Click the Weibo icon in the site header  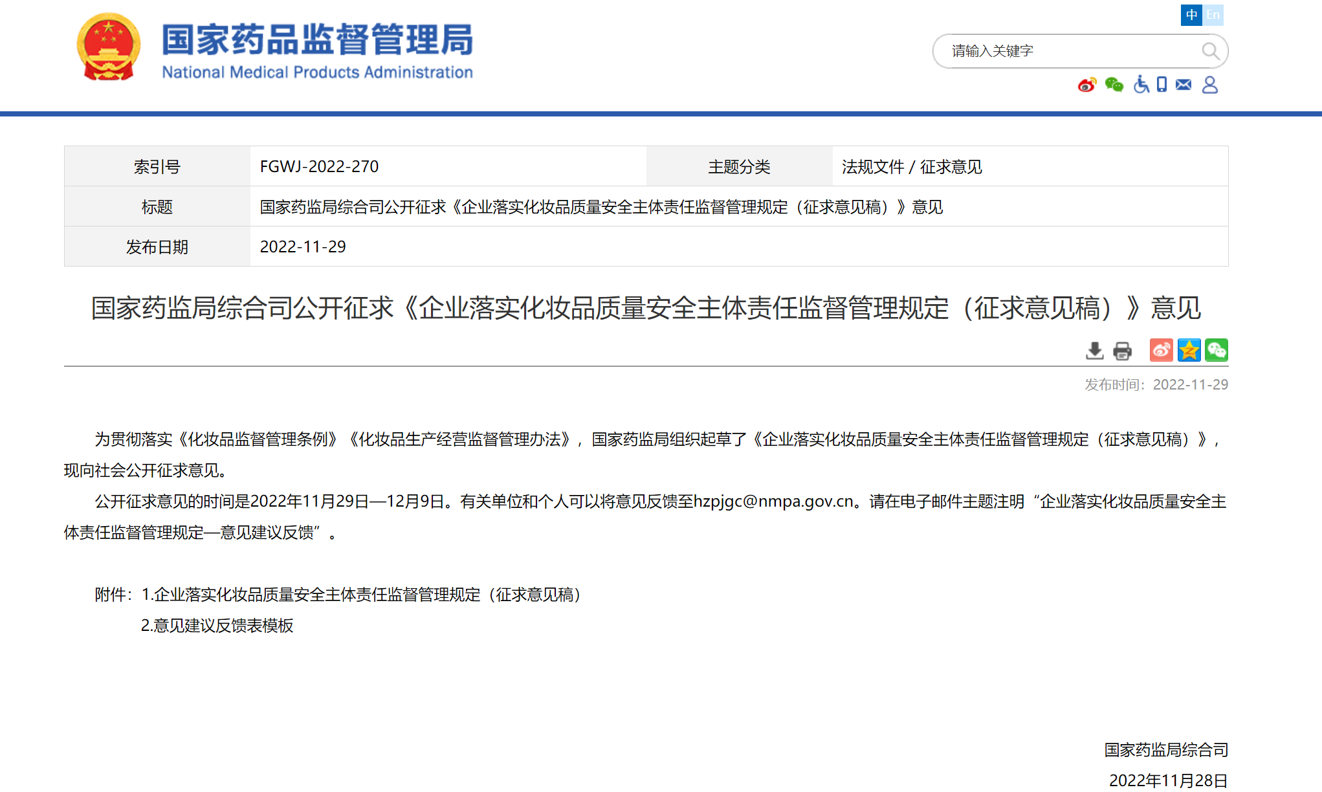click(1088, 84)
